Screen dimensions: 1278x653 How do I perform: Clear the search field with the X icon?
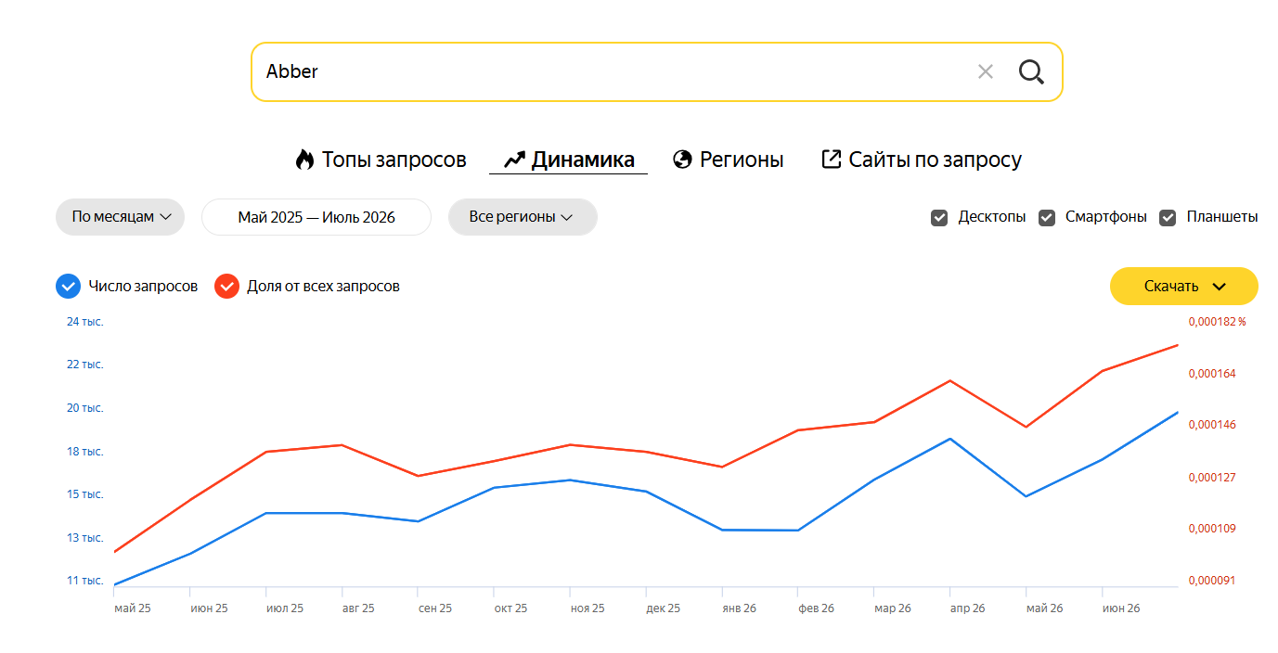point(986,71)
